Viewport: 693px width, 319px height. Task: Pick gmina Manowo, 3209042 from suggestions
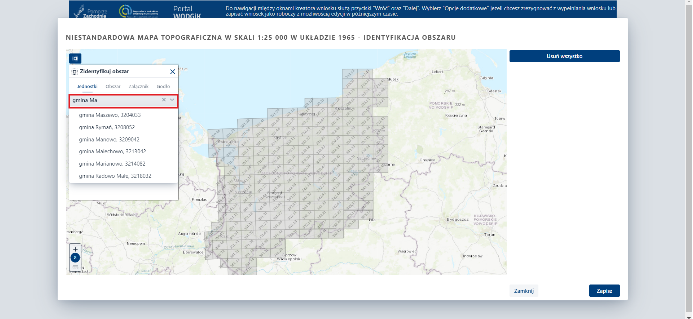coord(109,139)
